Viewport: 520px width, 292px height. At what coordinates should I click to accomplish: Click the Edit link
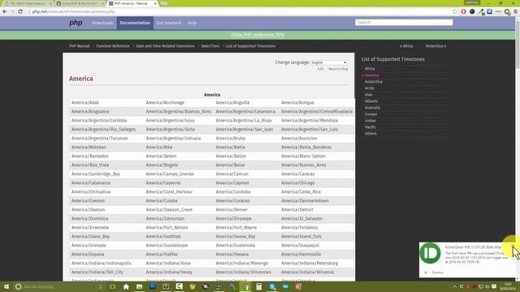[x=320, y=69]
